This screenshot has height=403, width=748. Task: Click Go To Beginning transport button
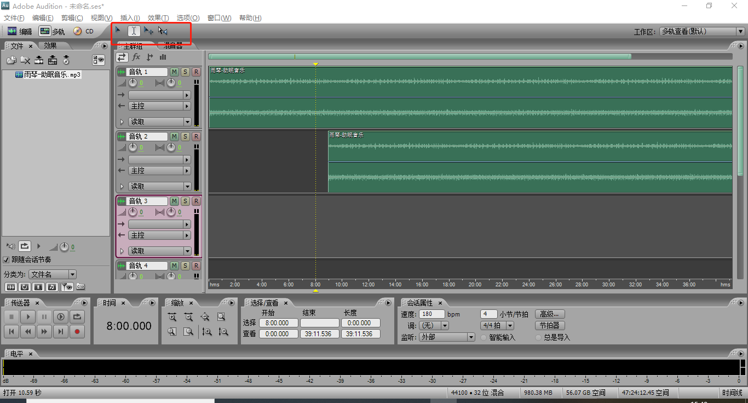(11, 331)
